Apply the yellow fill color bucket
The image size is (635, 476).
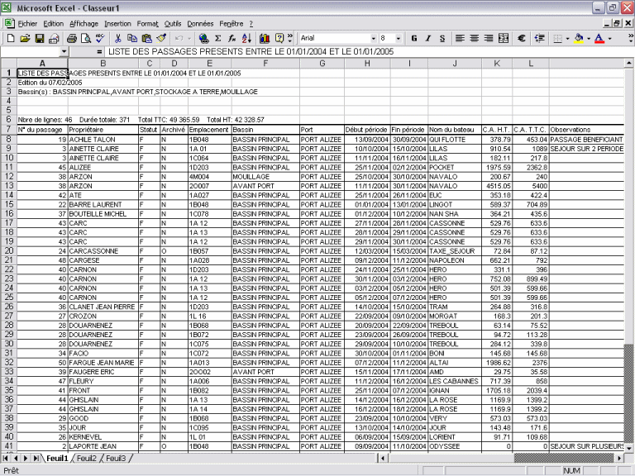point(579,39)
